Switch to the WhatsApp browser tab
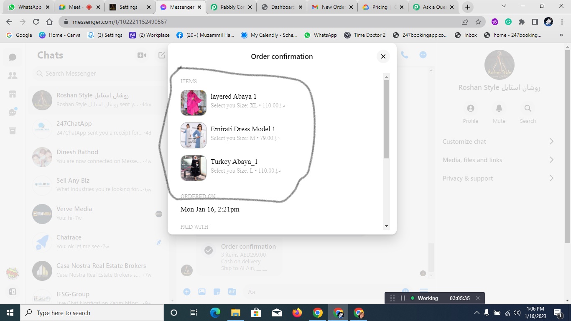This screenshot has width=571, height=321. (29, 7)
